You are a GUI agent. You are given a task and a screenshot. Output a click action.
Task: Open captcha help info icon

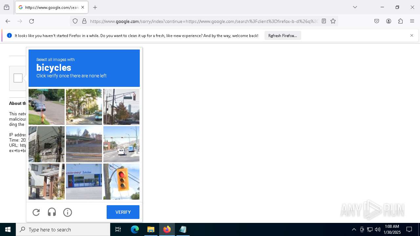pos(68,212)
